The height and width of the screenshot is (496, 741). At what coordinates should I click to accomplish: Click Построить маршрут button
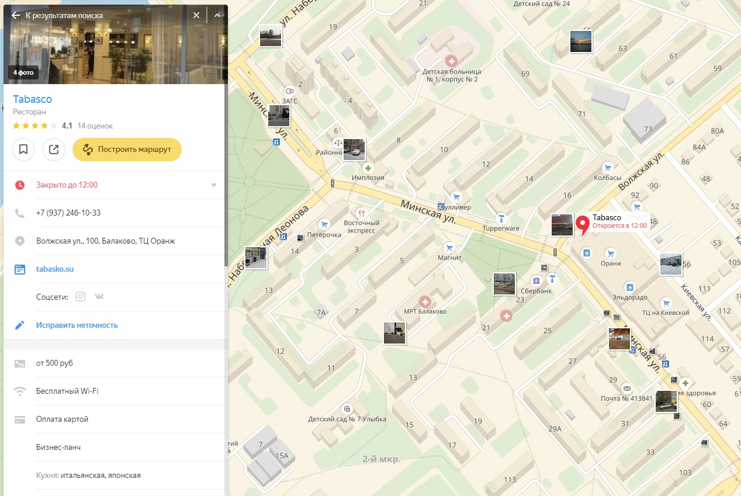click(127, 150)
